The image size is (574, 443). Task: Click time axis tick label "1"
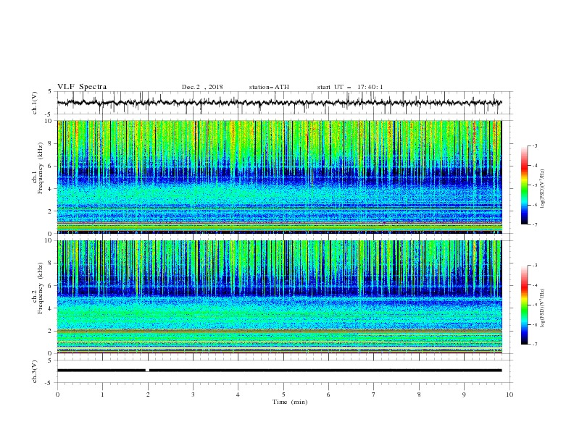[x=102, y=395]
